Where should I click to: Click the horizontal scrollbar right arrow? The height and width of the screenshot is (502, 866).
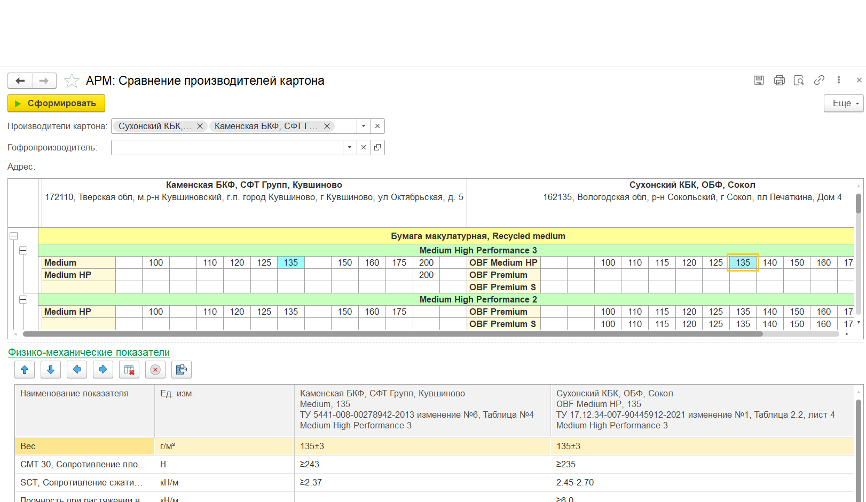point(847,334)
